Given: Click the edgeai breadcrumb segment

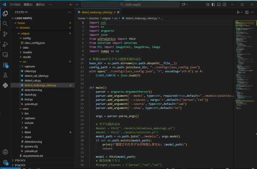Looking at the screenshot, I should point(106,18).
